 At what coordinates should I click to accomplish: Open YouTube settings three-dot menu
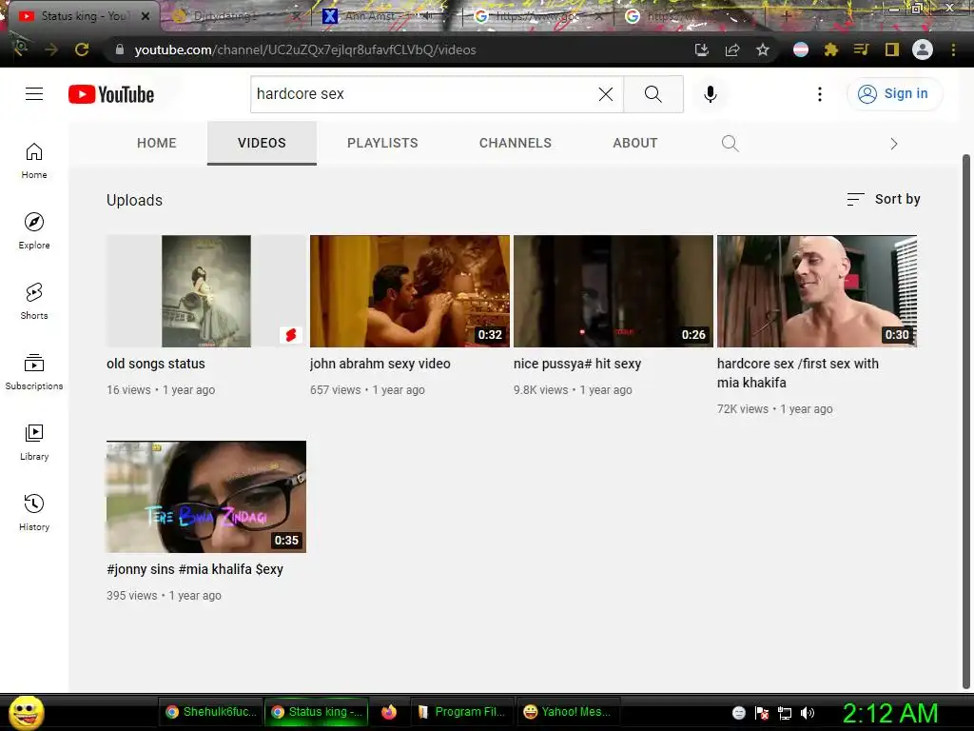[x=820, y=94]
